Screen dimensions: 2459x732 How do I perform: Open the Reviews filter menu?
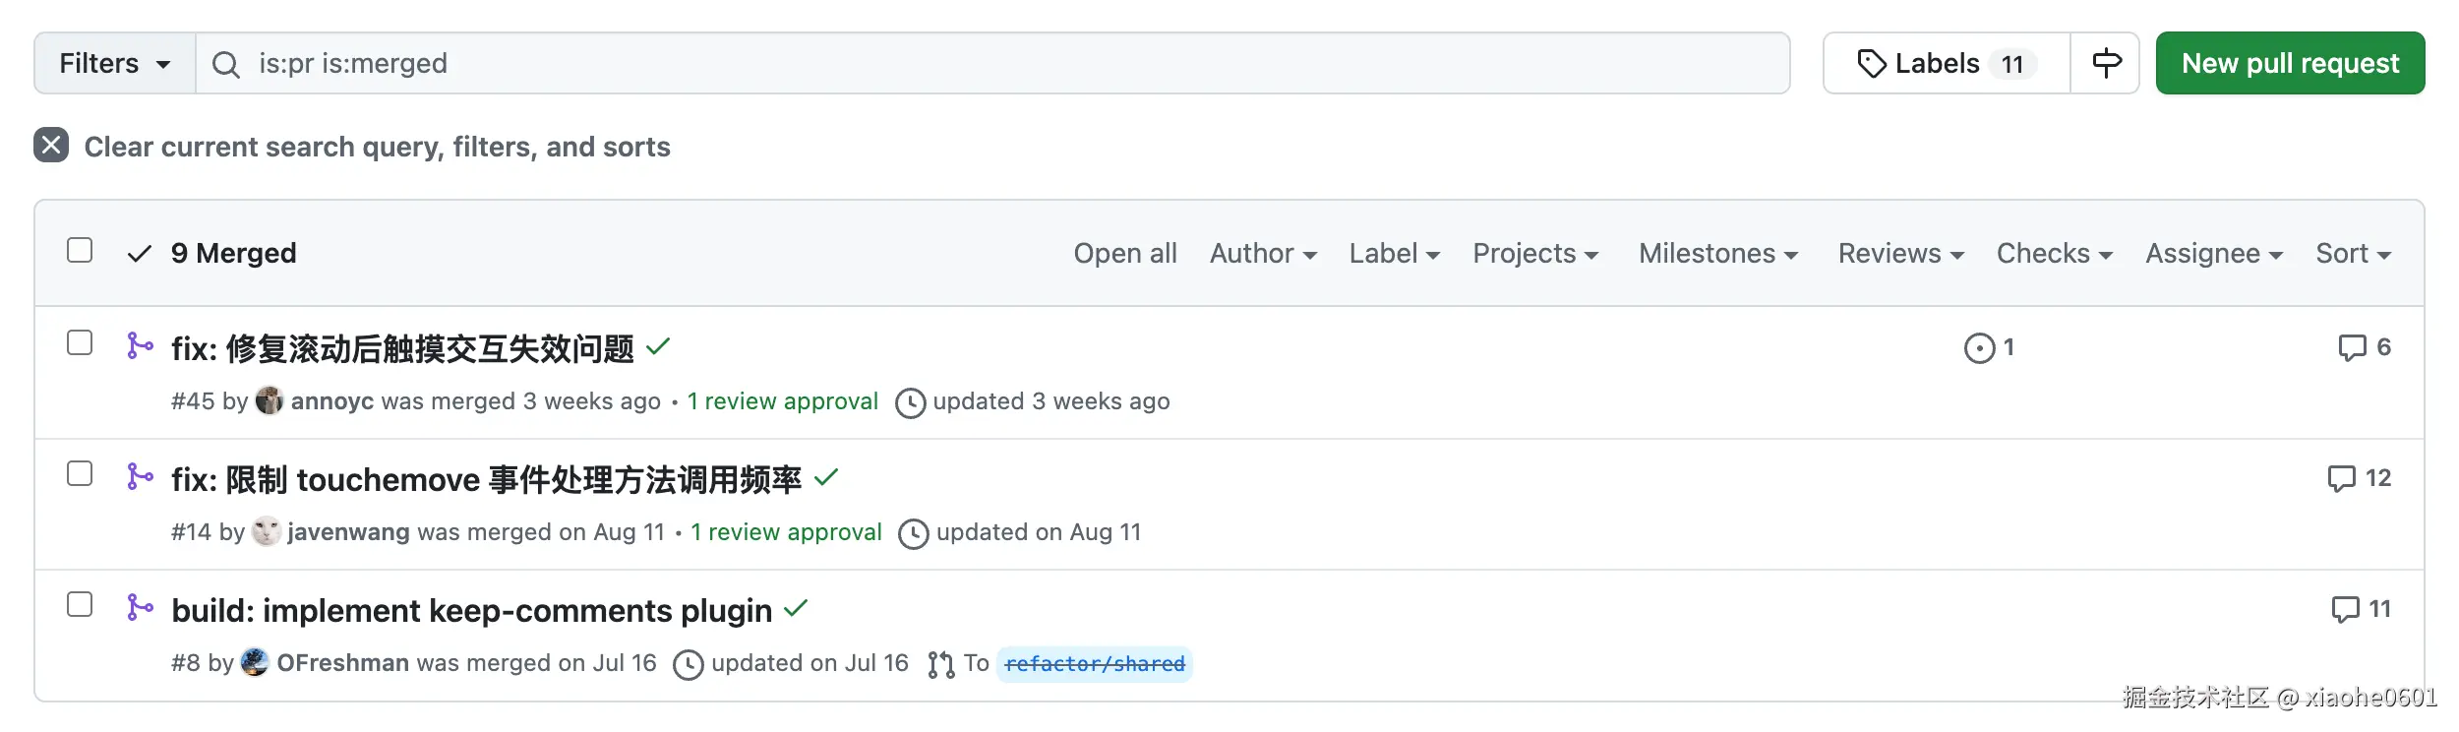click(1900, 254)
